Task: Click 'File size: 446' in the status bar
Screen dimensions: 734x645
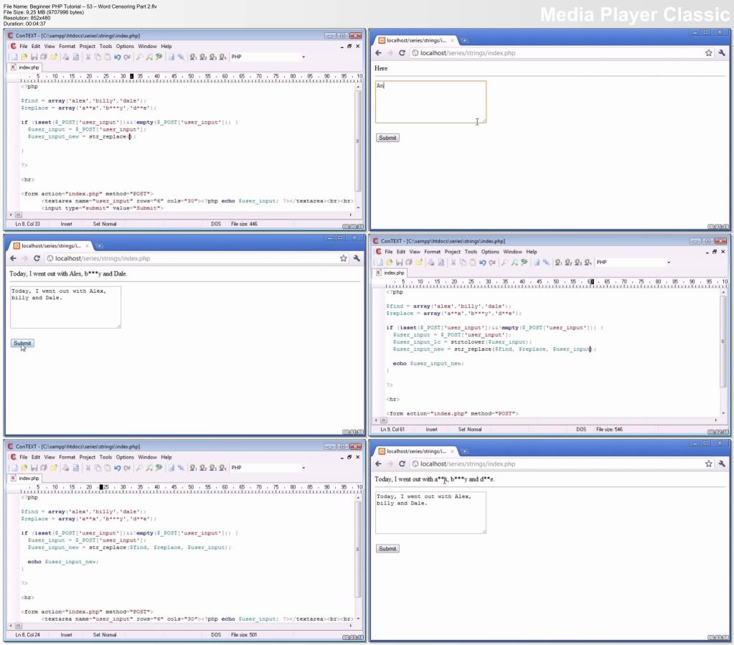Action: (x=245, y=224)
